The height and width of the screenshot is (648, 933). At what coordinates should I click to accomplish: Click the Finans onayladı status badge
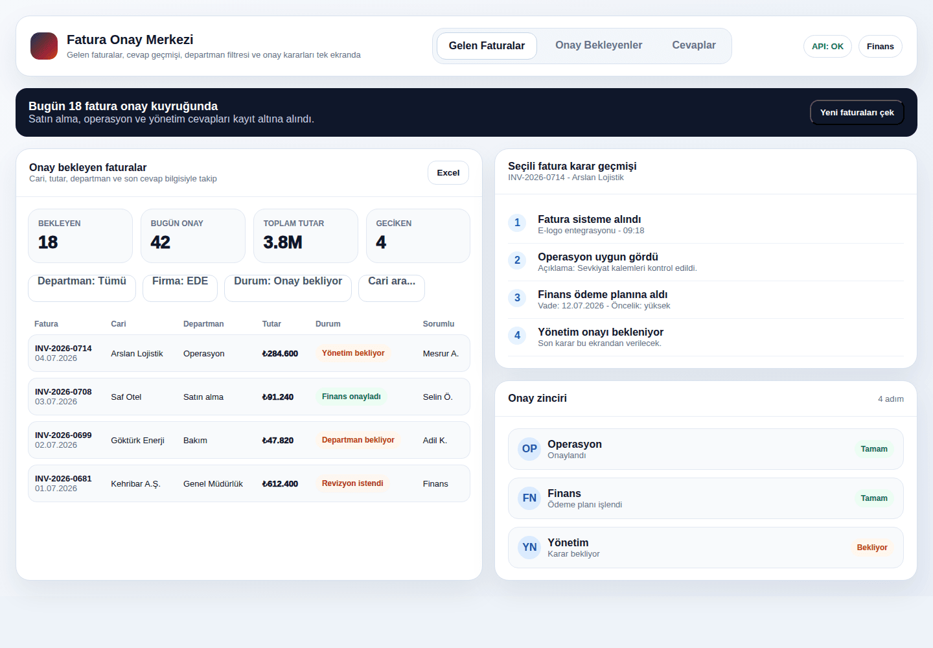point(351,397)
